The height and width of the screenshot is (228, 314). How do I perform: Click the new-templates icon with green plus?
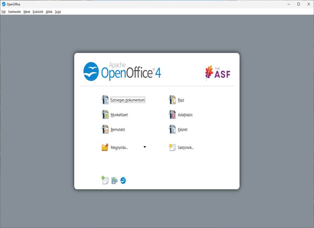[105, 180]
